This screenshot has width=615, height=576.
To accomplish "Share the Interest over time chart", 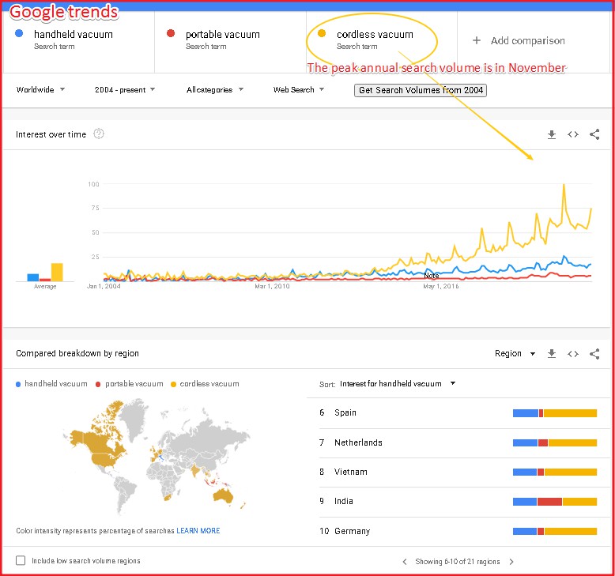I will coord(594,134).
